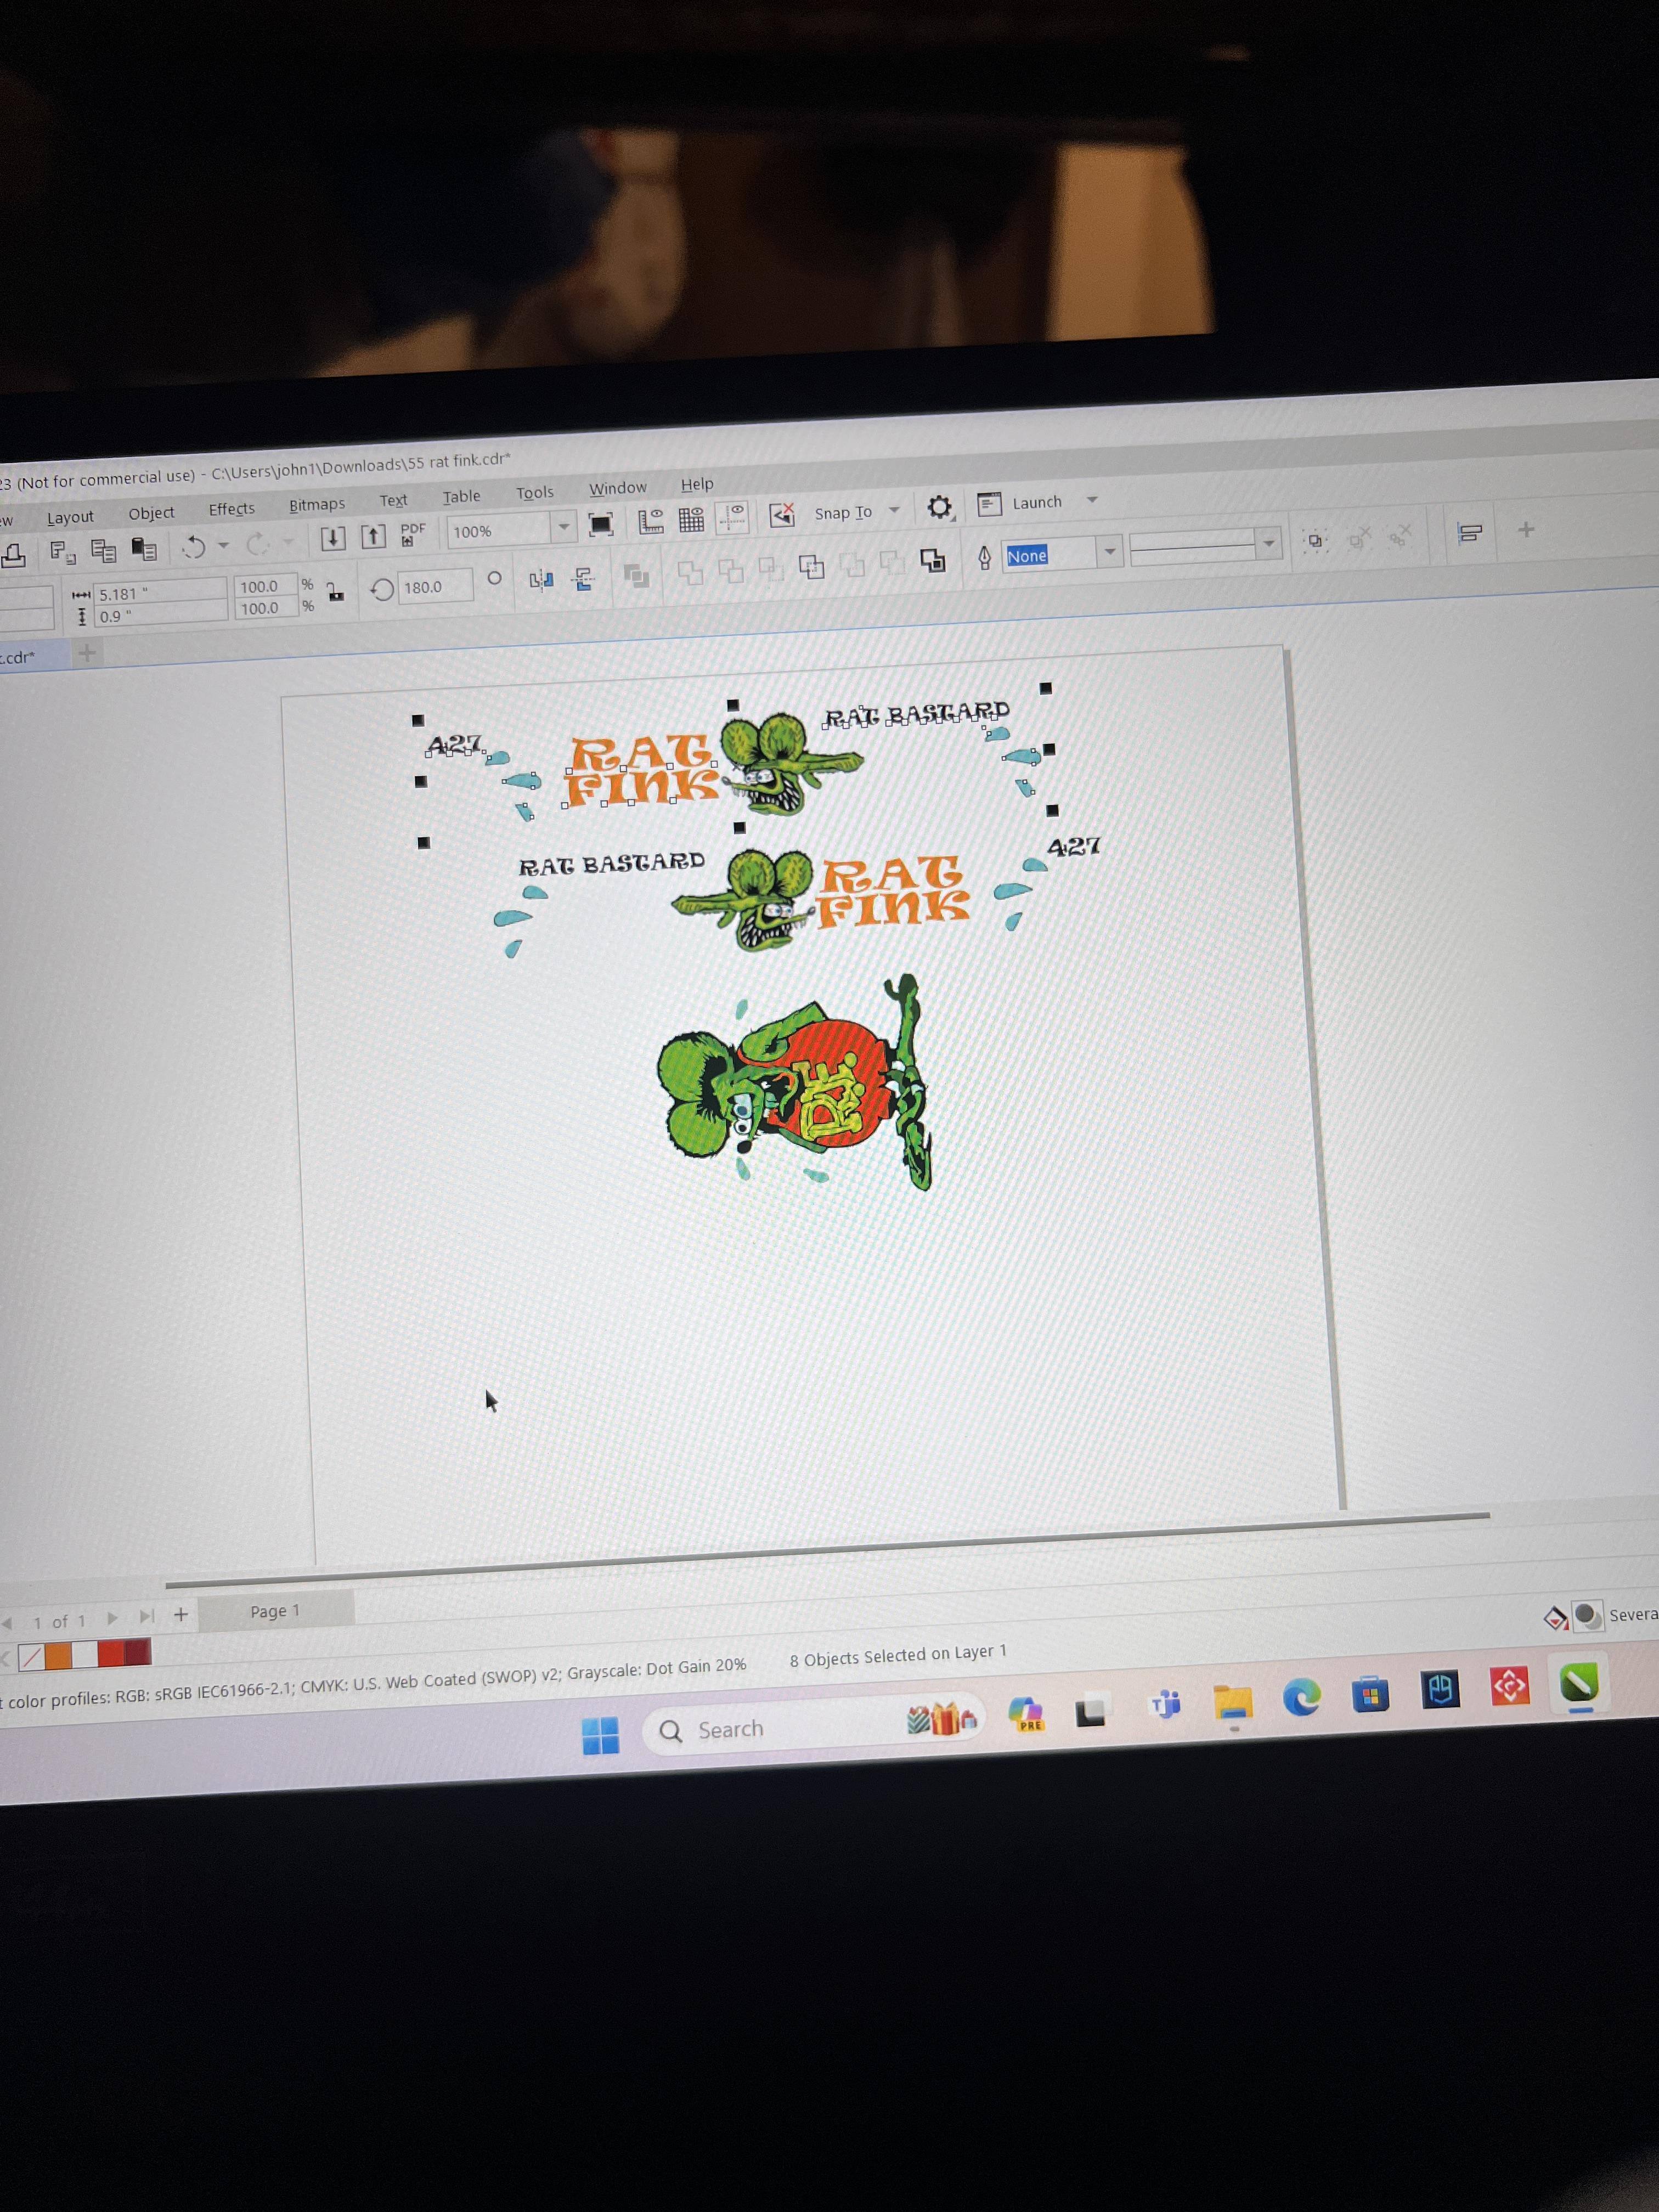The height and width of the screenshot is (2212, 1659).
Task: Toggle the Show rulers button
Action: [x=651, y=521]
